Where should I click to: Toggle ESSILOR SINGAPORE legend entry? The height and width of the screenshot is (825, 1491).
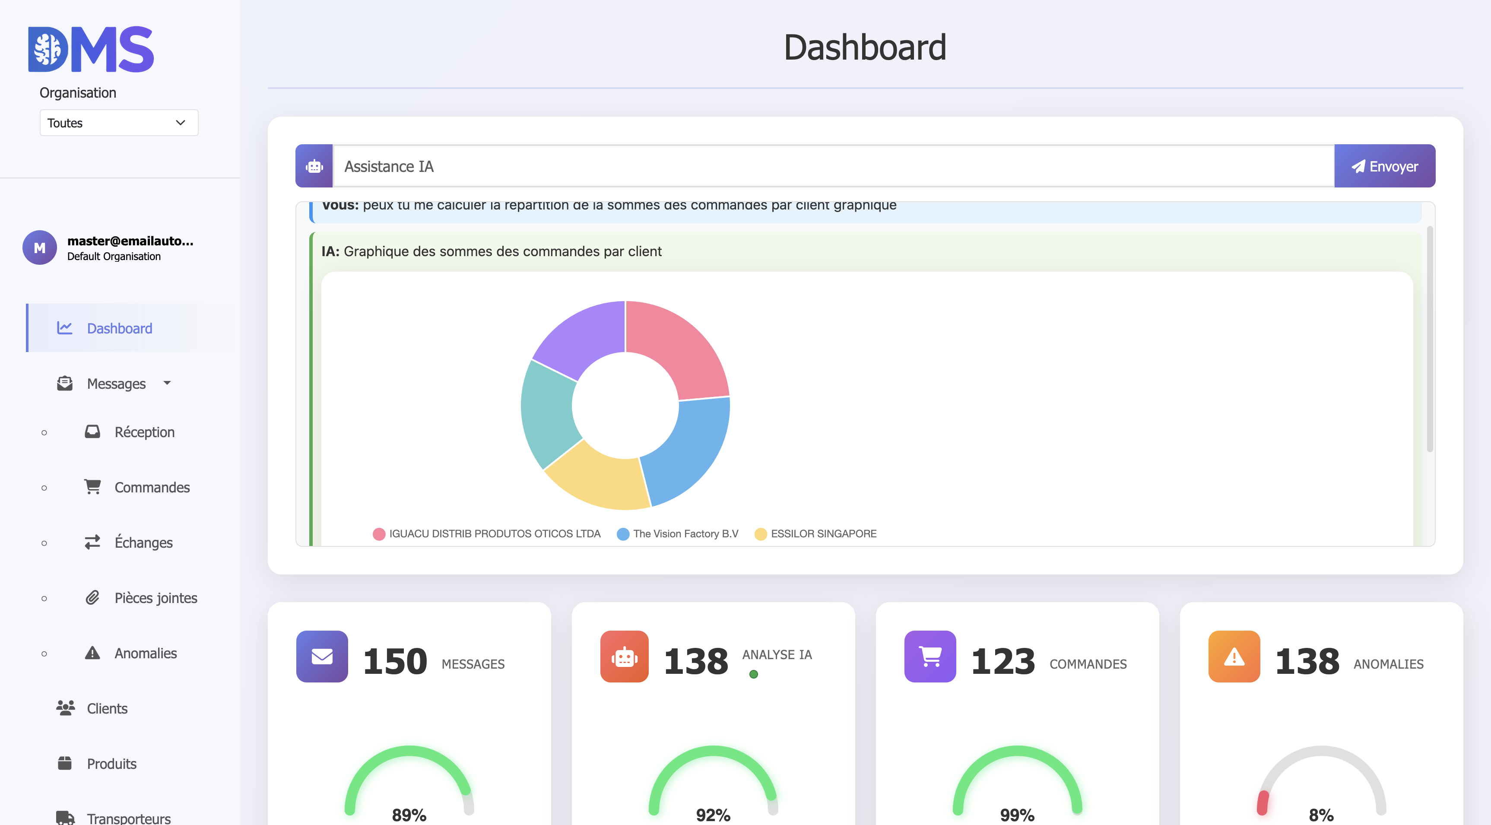pos(815,534)
